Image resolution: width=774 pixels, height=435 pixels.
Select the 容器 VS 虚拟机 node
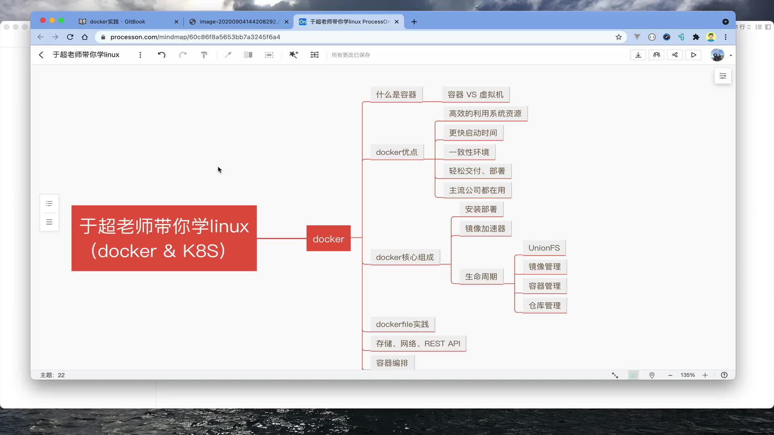tap(476, 95)
